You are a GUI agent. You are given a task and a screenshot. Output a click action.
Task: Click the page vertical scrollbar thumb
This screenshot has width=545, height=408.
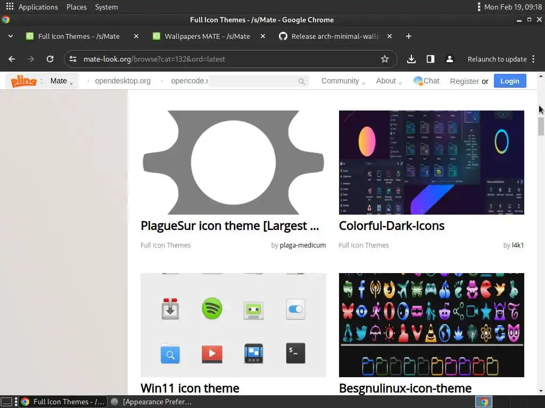coord(541,126)
